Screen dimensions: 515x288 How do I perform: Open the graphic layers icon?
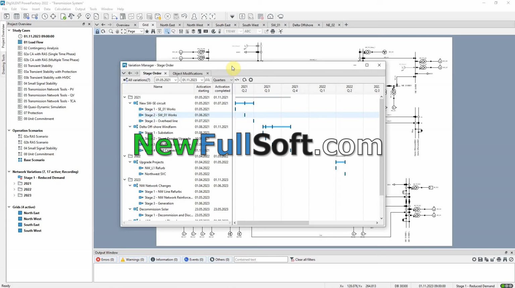coord(193,31)
